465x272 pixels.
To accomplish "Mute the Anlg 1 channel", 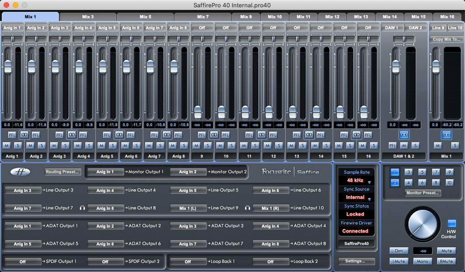I will [6, 145].
